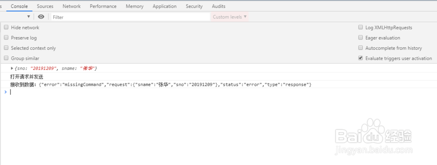437x165 pixels.
Task: Switch to the Console tab
Action: click(19, 6)
